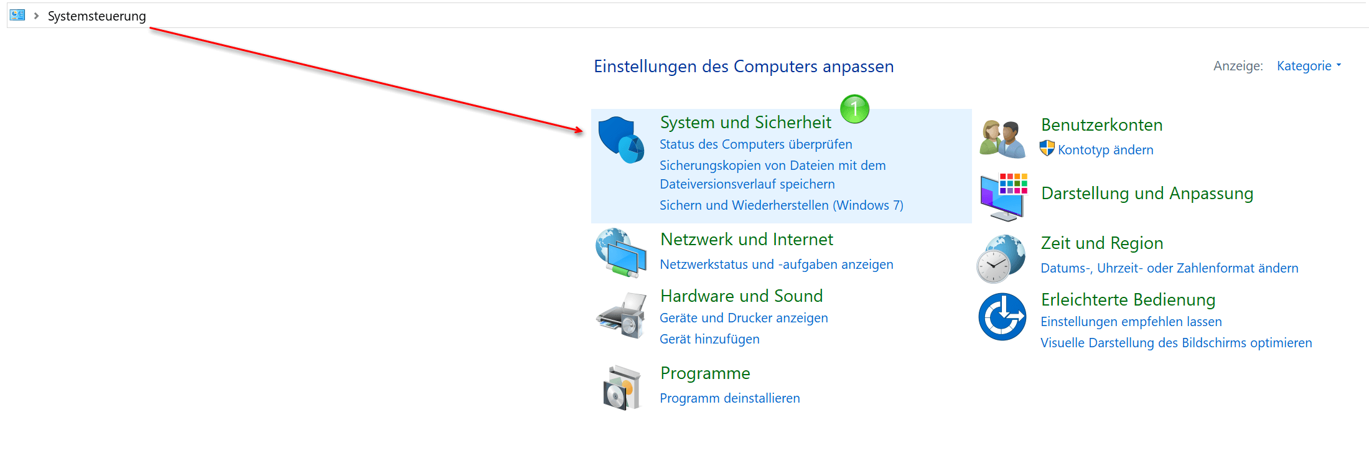Open Status des Computers überprüfen
Image resolution: width=1369 pixels, height=463 pixels.
tap(756, 144)
